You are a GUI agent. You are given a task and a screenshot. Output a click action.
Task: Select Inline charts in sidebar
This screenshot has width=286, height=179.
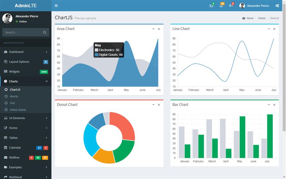(18, 110)
